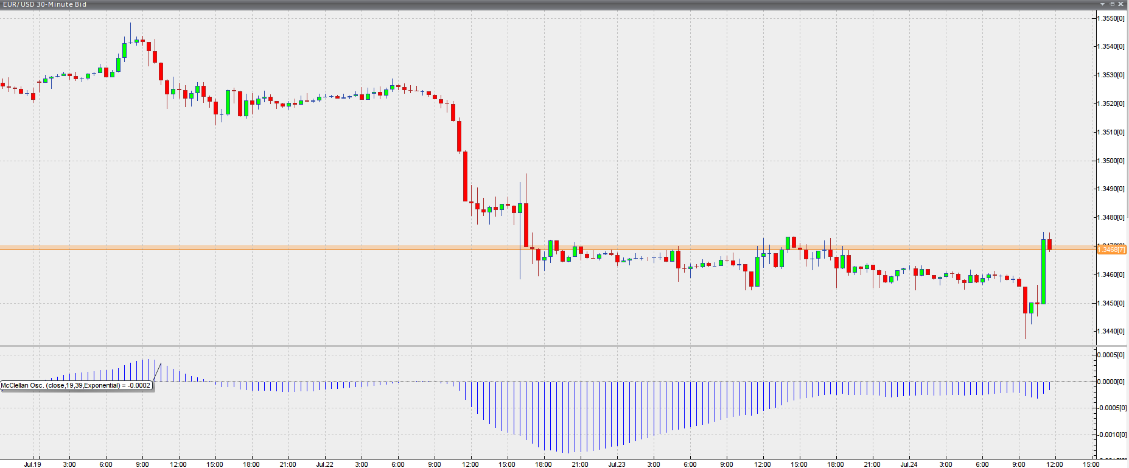The height and width of the screenshot is (468, 1129).
Task: Close the EUR/USD chart window
Action: point(1121,4)
